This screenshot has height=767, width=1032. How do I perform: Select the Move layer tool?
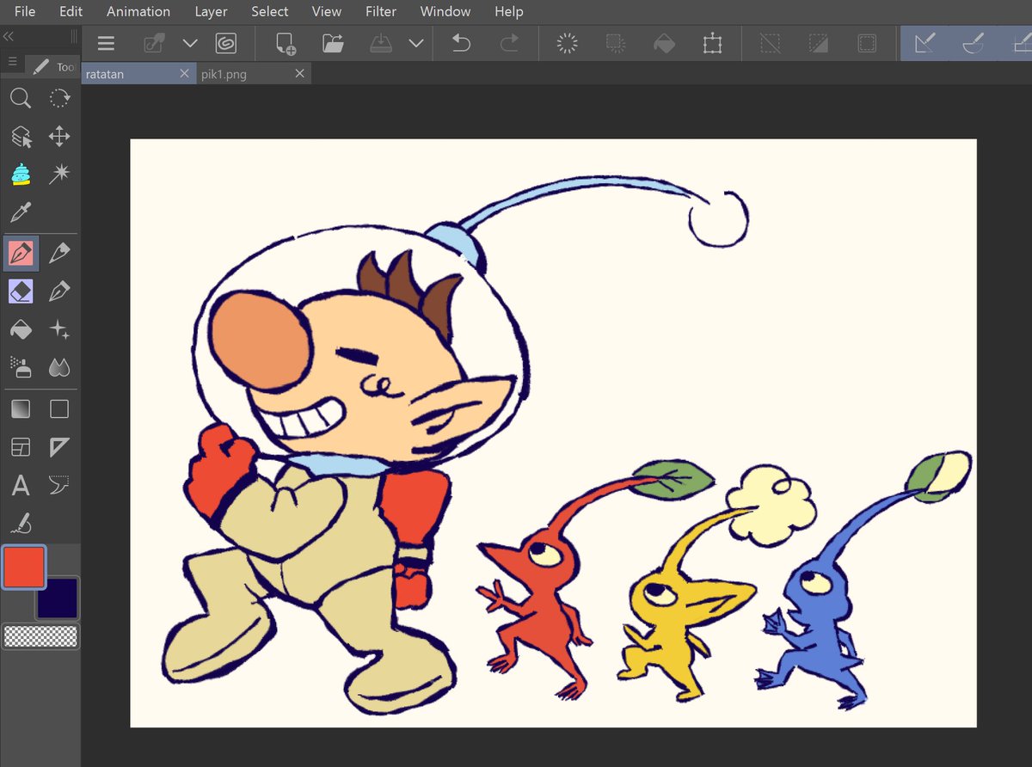pyautogui.click(x=59, y=136)
